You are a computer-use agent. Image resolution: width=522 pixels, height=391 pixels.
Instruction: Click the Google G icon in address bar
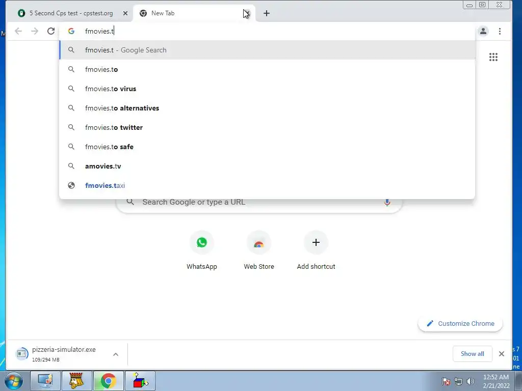tap(71, 31)
